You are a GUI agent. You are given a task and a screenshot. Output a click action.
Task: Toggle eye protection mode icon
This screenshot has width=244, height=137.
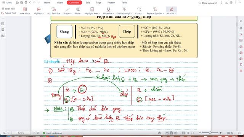(x=159, y=133)
